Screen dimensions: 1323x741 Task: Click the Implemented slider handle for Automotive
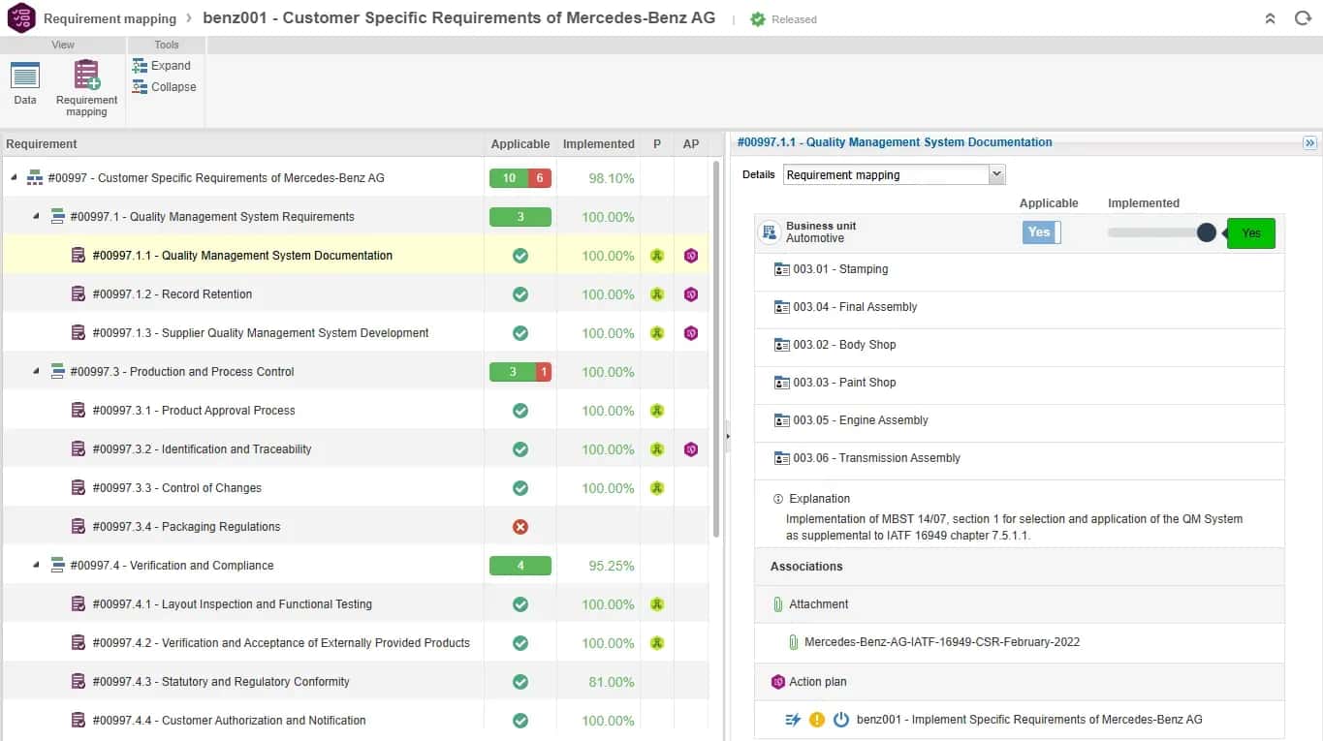[x=1207, y=232]
